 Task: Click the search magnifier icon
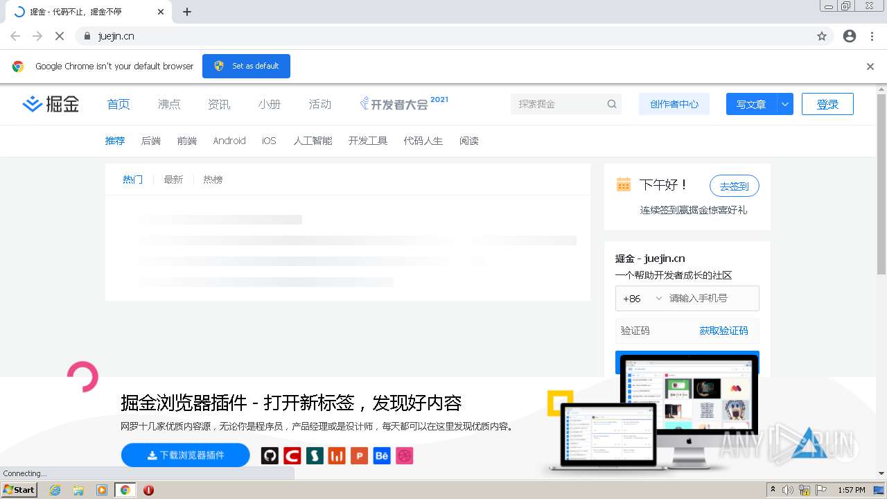click(612, 104)
